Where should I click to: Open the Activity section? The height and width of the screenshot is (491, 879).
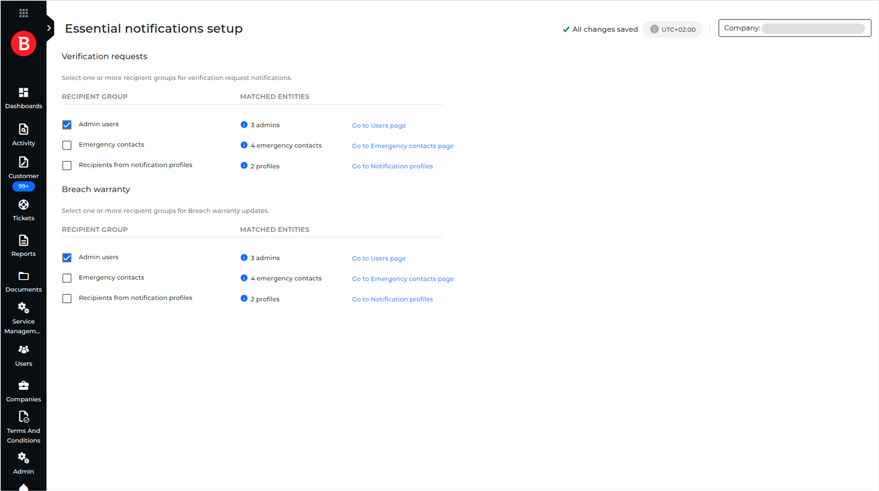(23, 134)
